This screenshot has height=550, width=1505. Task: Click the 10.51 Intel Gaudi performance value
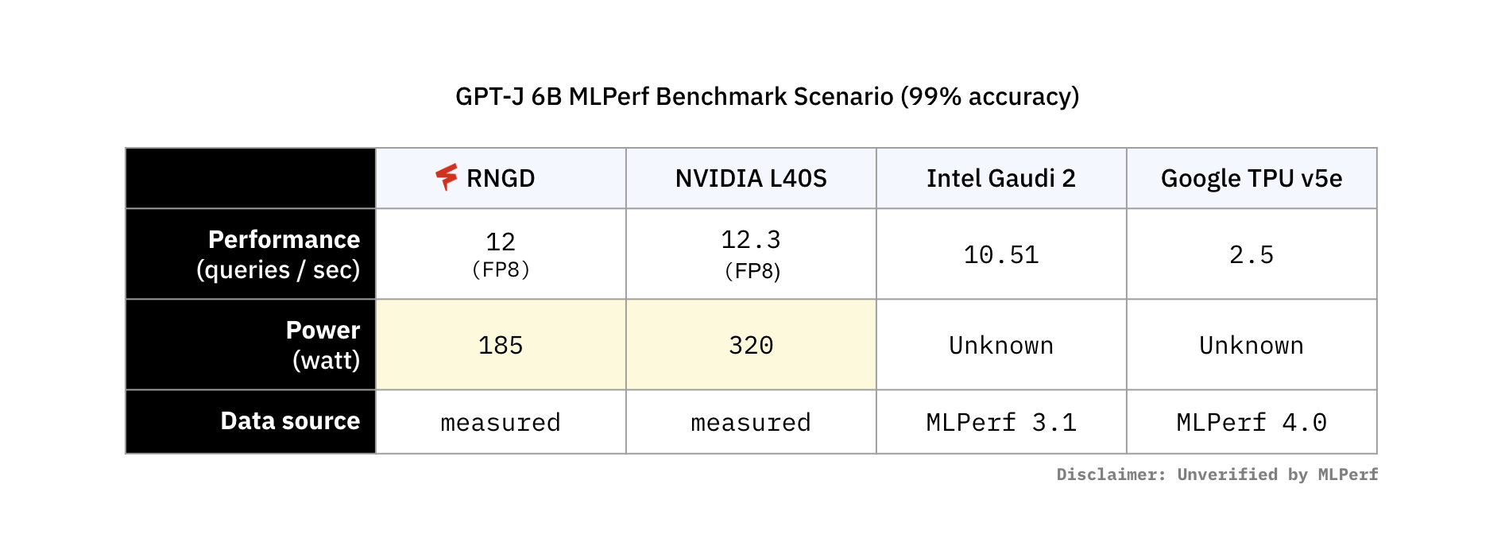coord(1000,255)
